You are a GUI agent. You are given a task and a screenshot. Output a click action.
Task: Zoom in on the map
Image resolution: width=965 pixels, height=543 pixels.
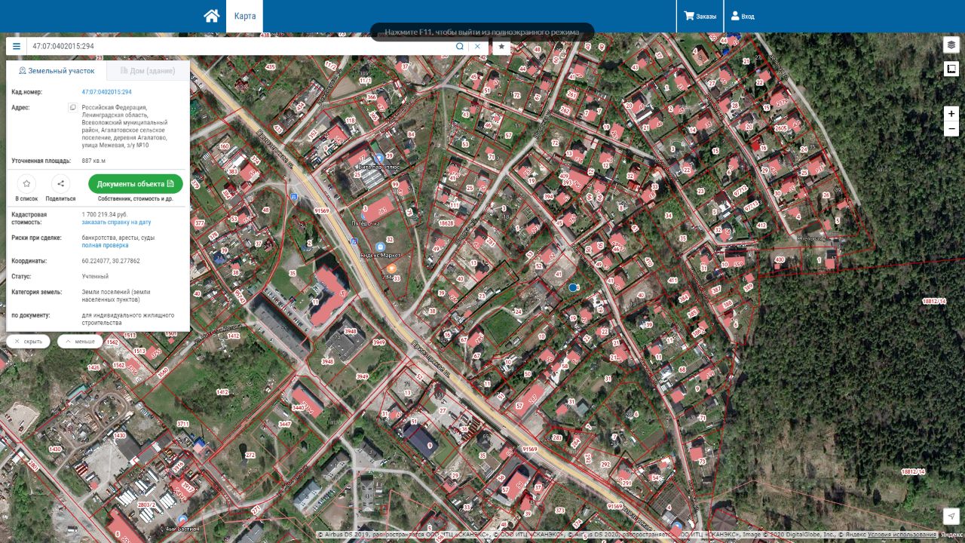(951, 114)
